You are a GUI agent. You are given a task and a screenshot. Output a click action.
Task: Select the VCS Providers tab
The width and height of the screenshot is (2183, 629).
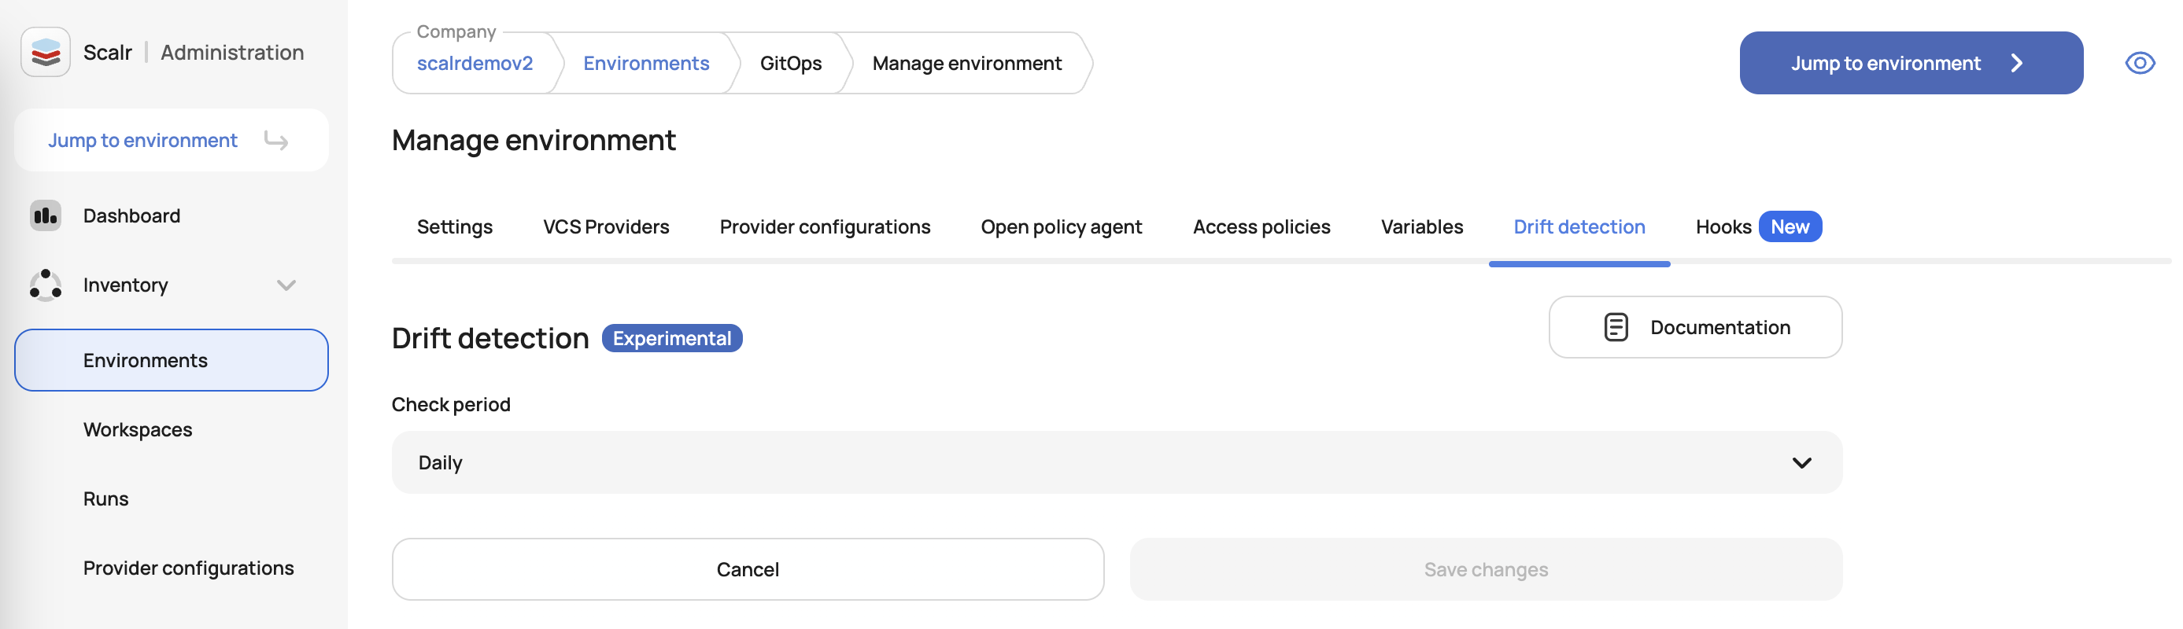(606, 227)
